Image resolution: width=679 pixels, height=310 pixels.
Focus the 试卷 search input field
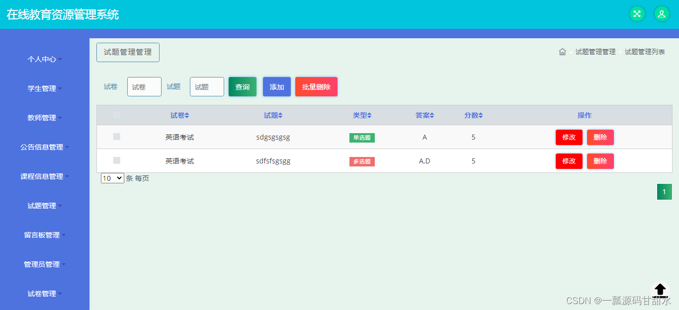point(144,86)
